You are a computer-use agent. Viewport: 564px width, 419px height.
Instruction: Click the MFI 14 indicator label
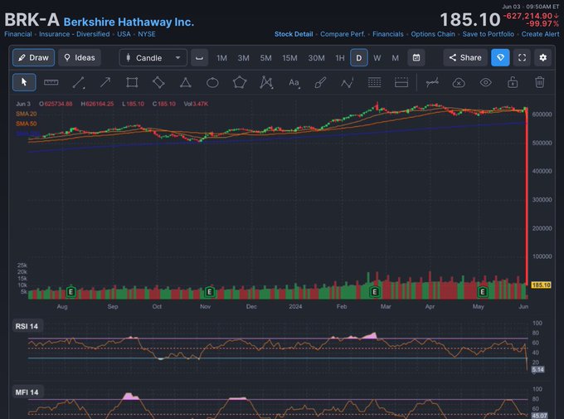(x=27, y=392)
